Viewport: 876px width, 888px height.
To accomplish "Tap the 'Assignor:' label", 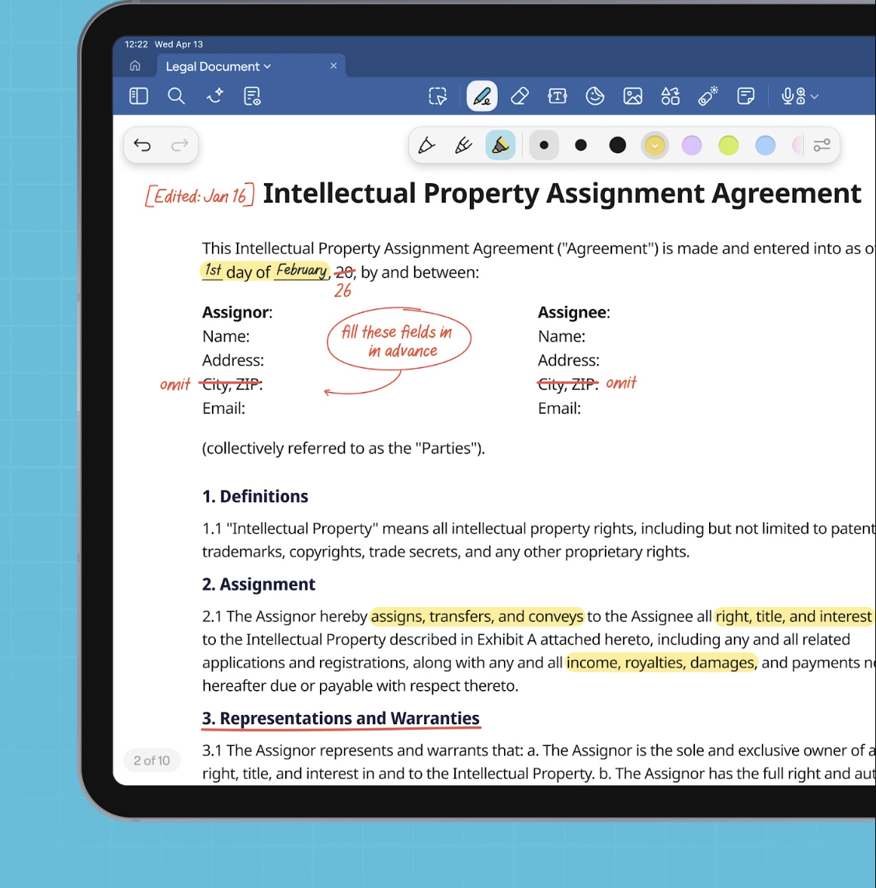I will (x=237, y=312).
